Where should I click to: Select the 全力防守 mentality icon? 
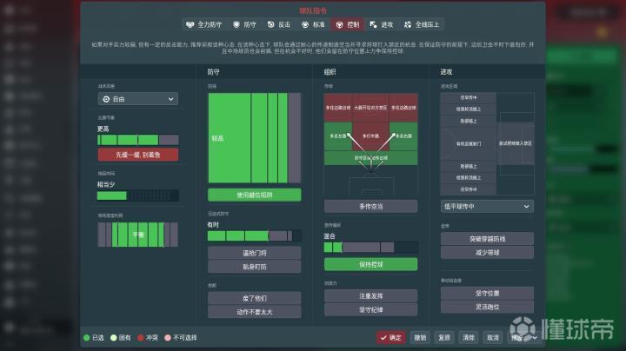[190, 25]
